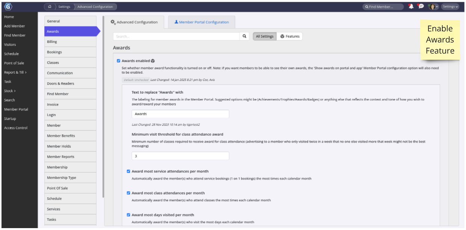Click the search magnifier button
466x230 pixels.
244,36
